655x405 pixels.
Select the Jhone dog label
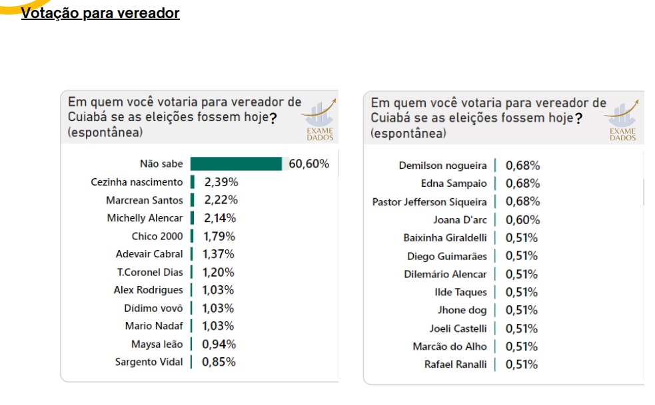[462, 311]
